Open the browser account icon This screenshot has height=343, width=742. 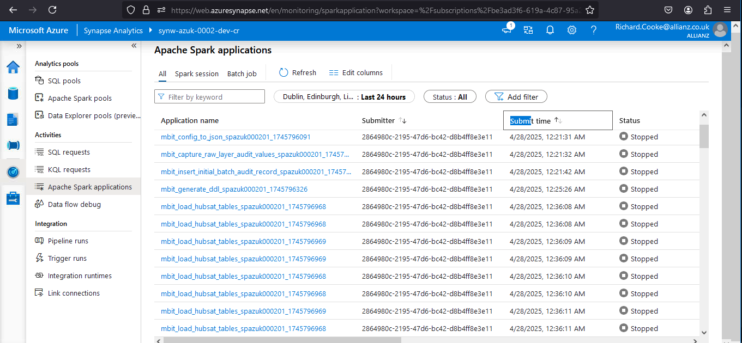(689, 10)
